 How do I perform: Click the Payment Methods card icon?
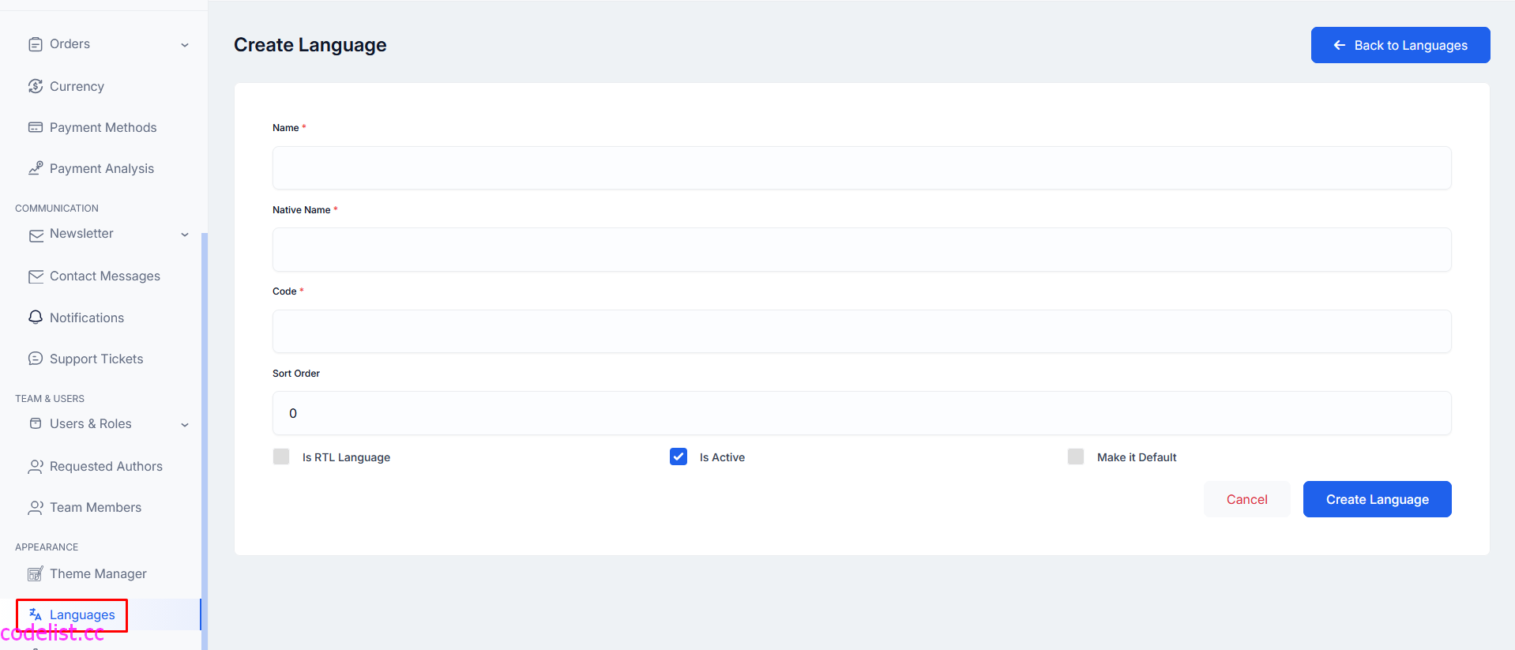pyautogui.click(x=36, y=127)
